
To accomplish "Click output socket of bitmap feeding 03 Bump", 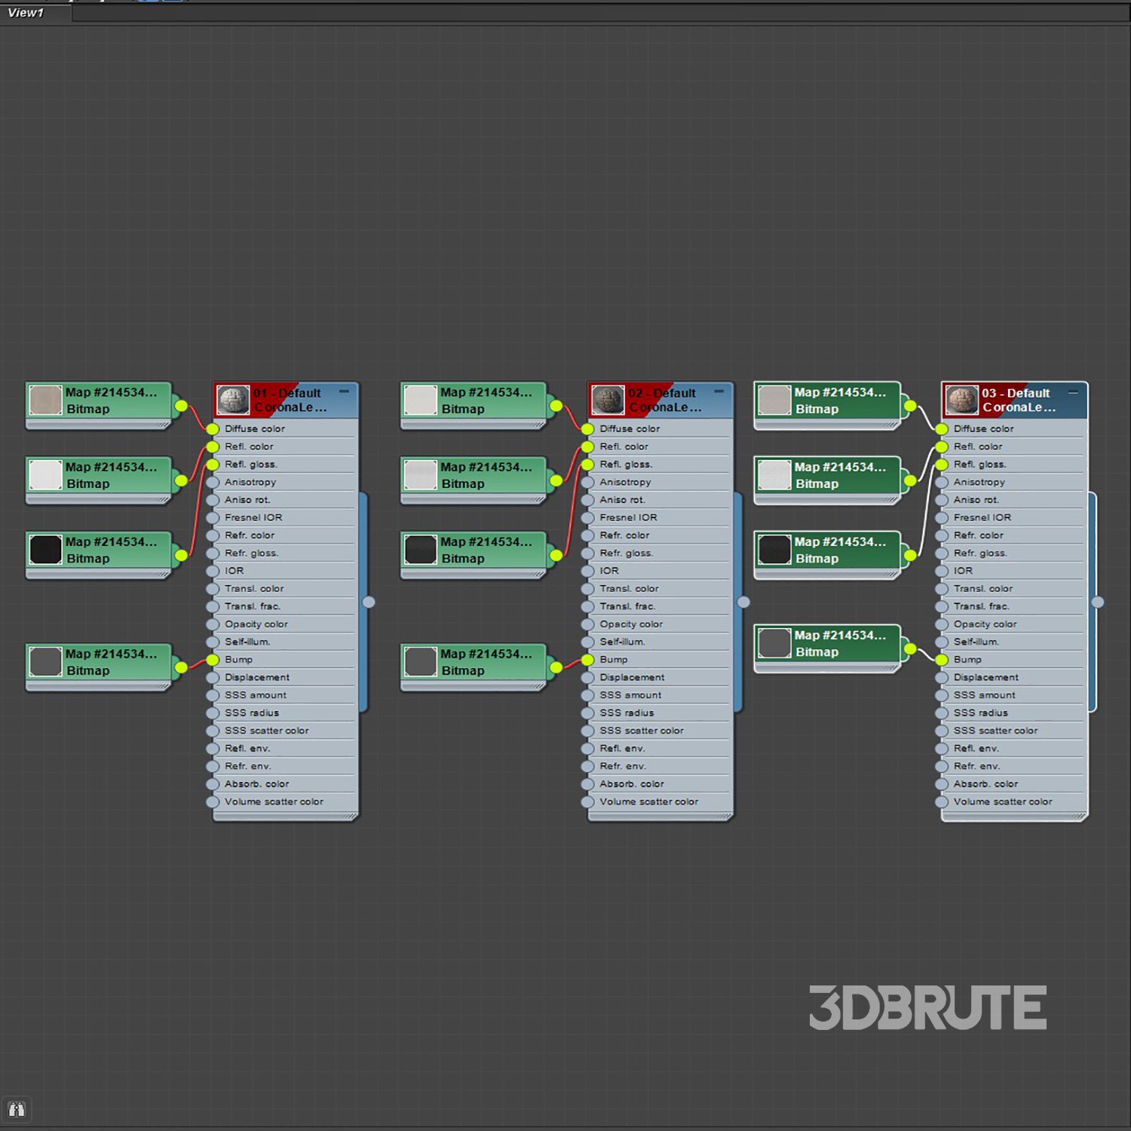I will point(910,648).
